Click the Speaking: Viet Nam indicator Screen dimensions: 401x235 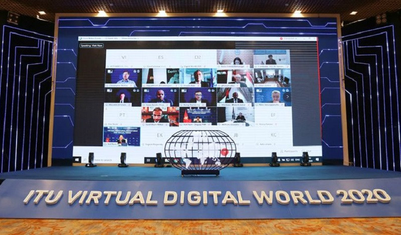(92, 46)
